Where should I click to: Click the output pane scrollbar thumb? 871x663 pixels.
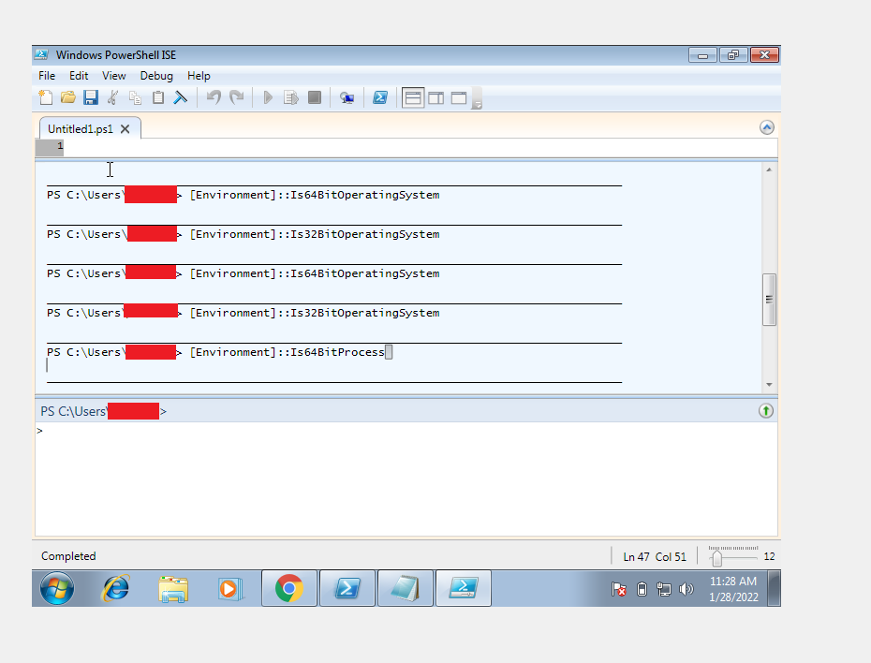pyautogui.click(x=769, y=300)
